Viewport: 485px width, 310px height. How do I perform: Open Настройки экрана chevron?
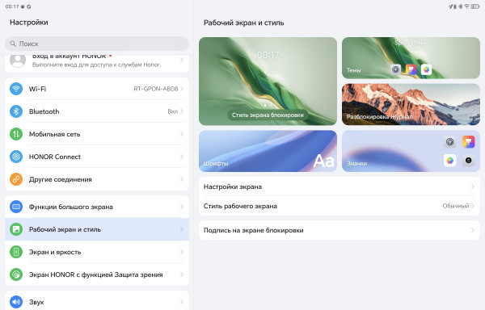[x=473, y=186]
